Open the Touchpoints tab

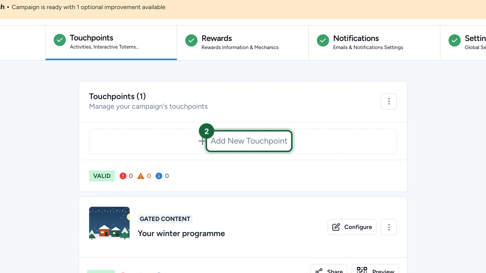111,43
